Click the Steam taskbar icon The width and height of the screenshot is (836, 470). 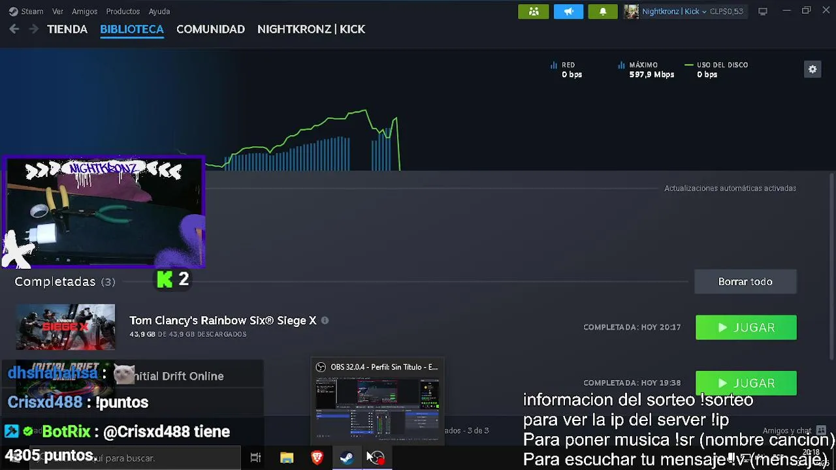pyautogui.click(x=347, y=458)
